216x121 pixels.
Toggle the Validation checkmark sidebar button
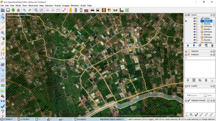(3, 106)
